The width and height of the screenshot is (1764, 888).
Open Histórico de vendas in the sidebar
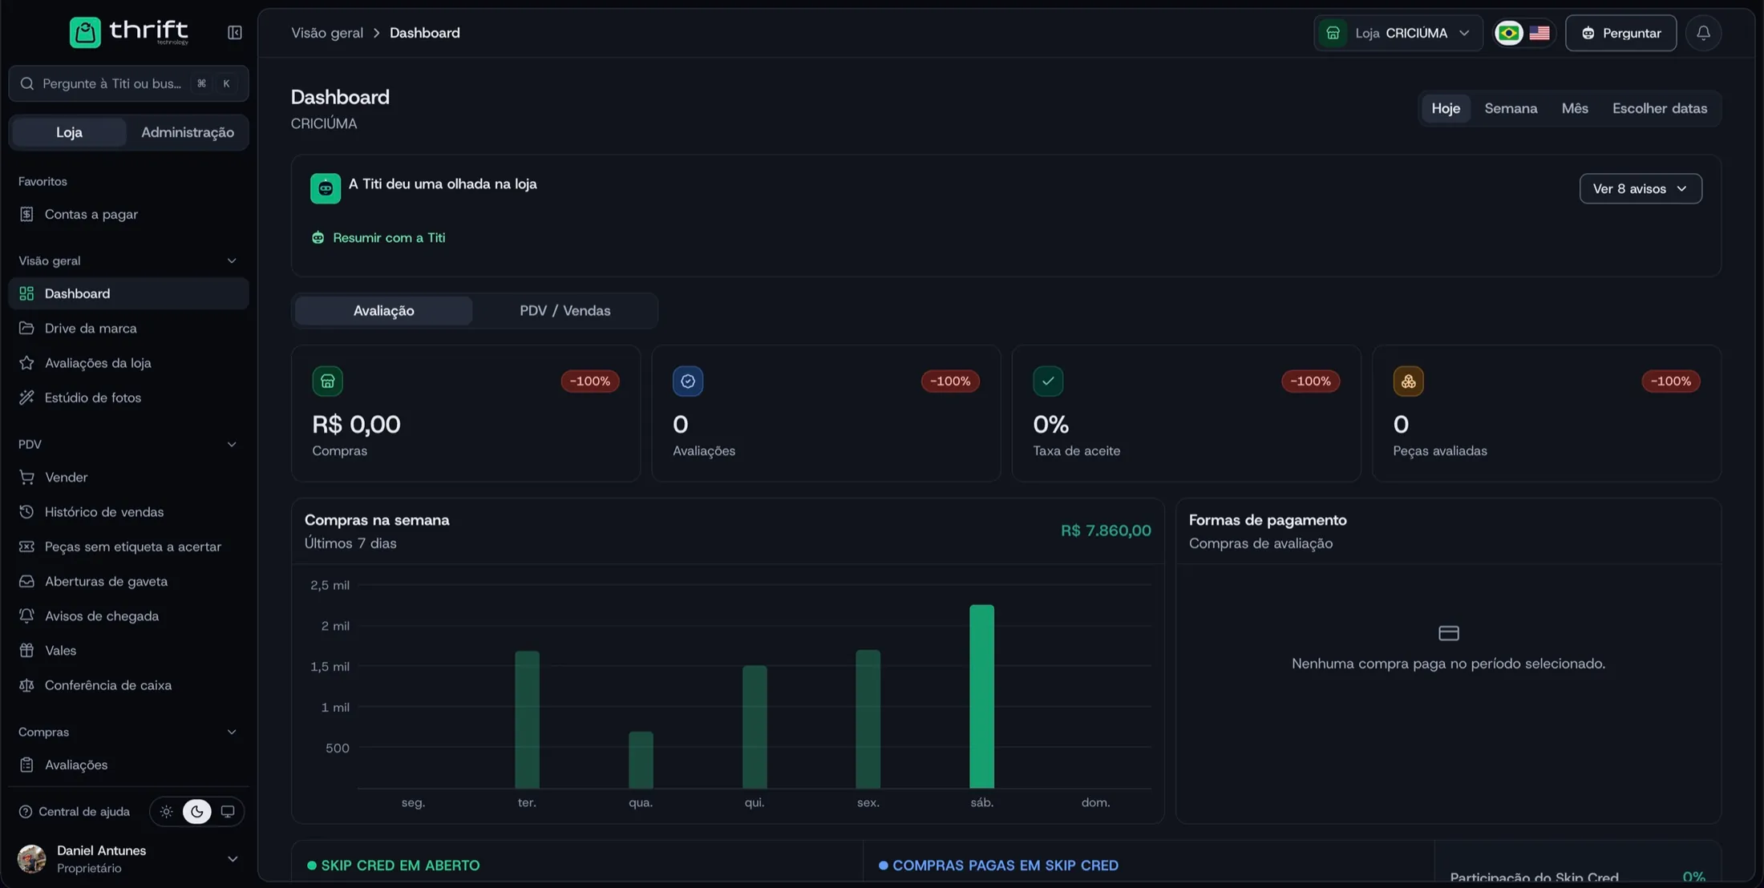[128, 512]
